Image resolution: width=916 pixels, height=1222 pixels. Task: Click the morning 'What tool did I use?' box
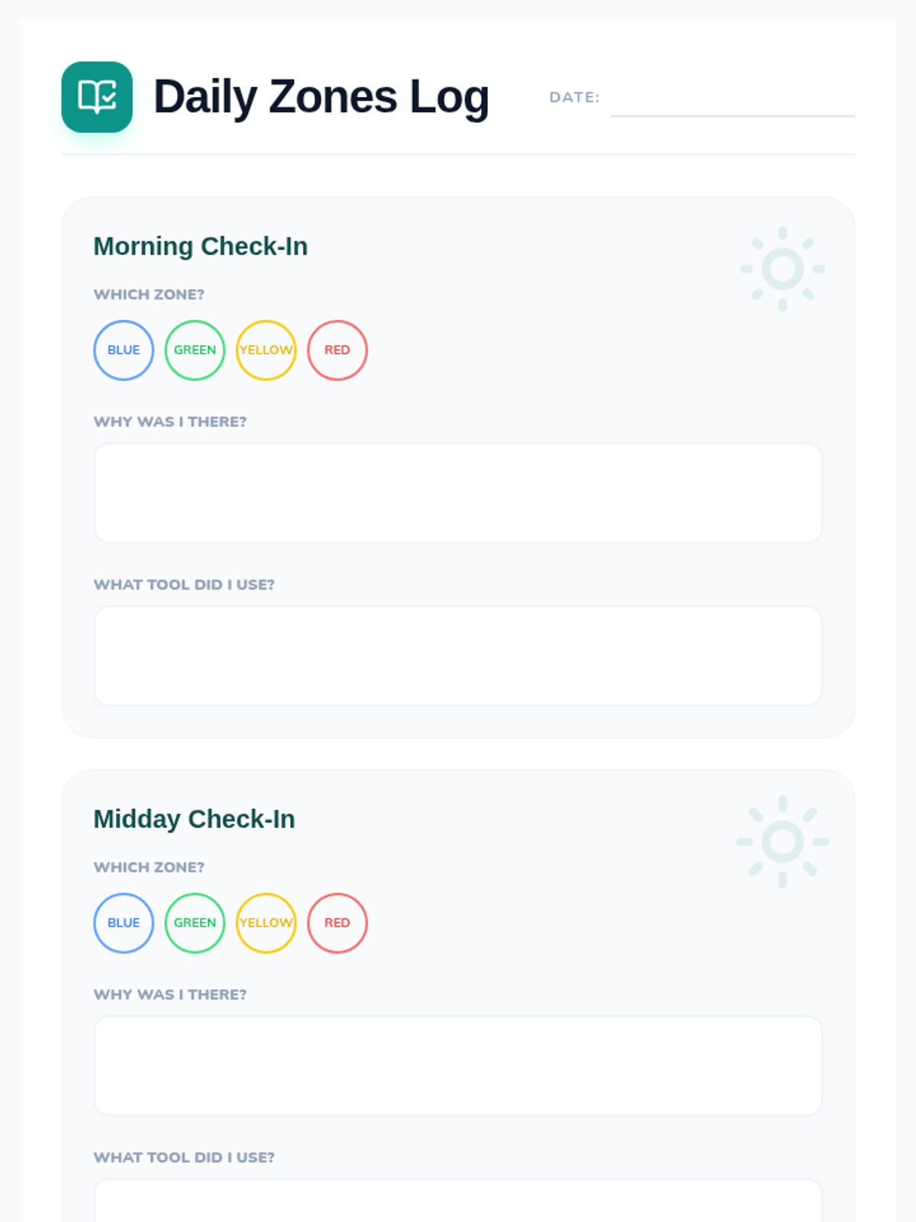pyautogui.click(x=458, y=656)
